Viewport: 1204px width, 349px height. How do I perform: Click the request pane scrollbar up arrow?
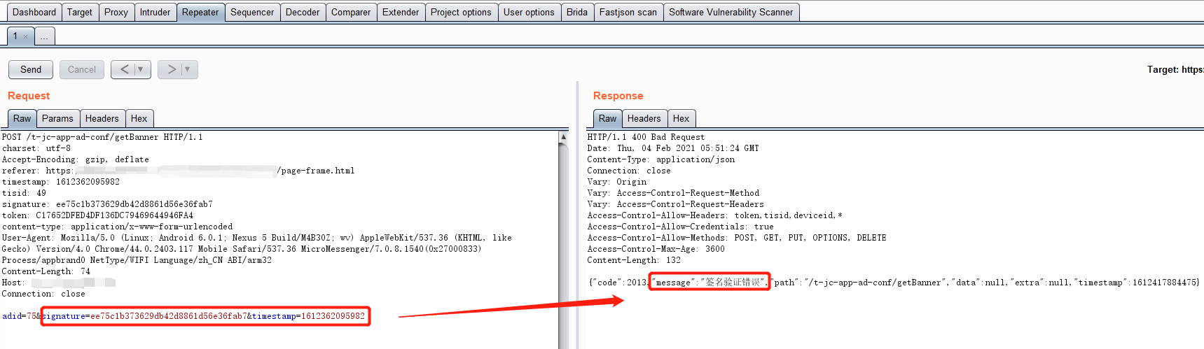[563, 137]
